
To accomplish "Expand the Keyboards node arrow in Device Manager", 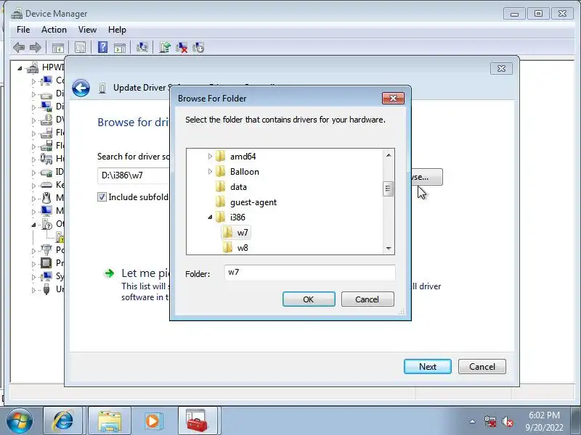I will click(33, 185).
